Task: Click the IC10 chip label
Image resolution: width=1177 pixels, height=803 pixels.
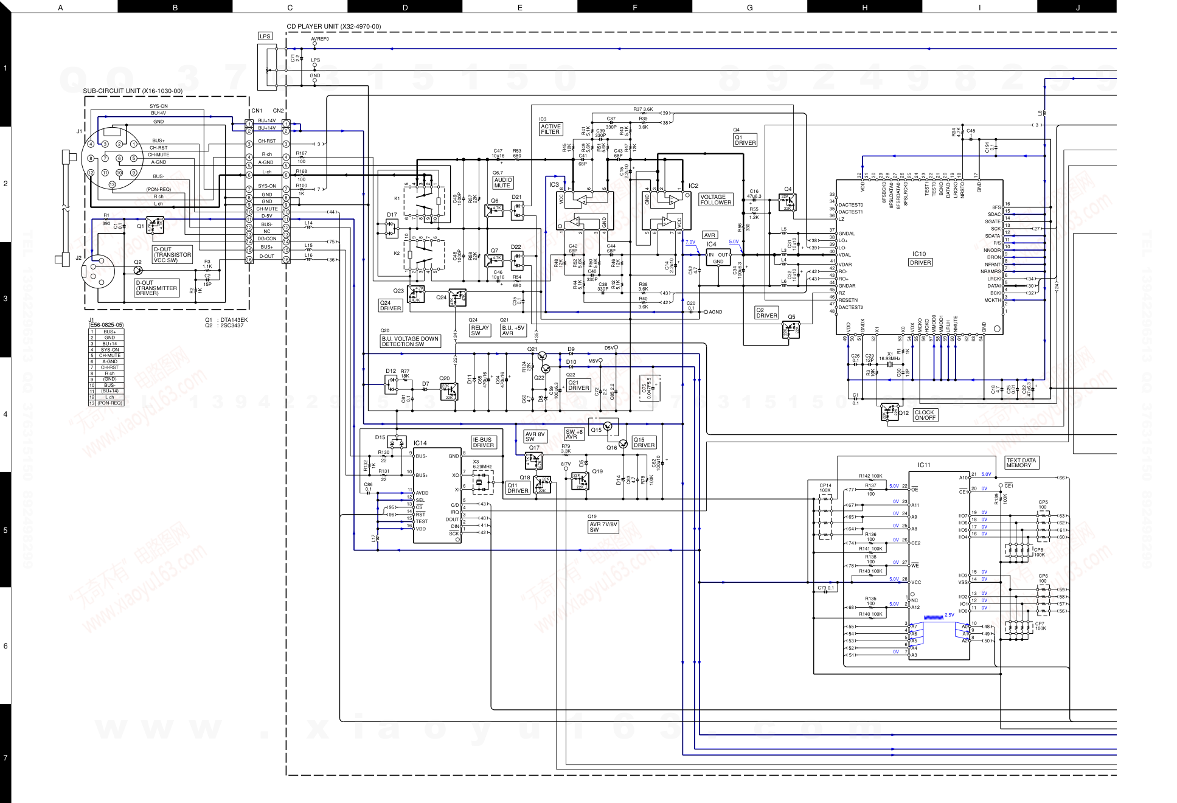Action: pos(919,254)
